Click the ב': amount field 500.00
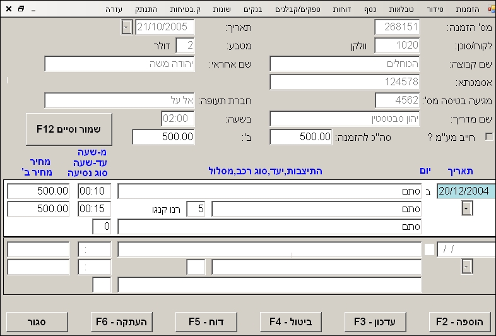This screenshot has height=336, width=496. (163, 137)
